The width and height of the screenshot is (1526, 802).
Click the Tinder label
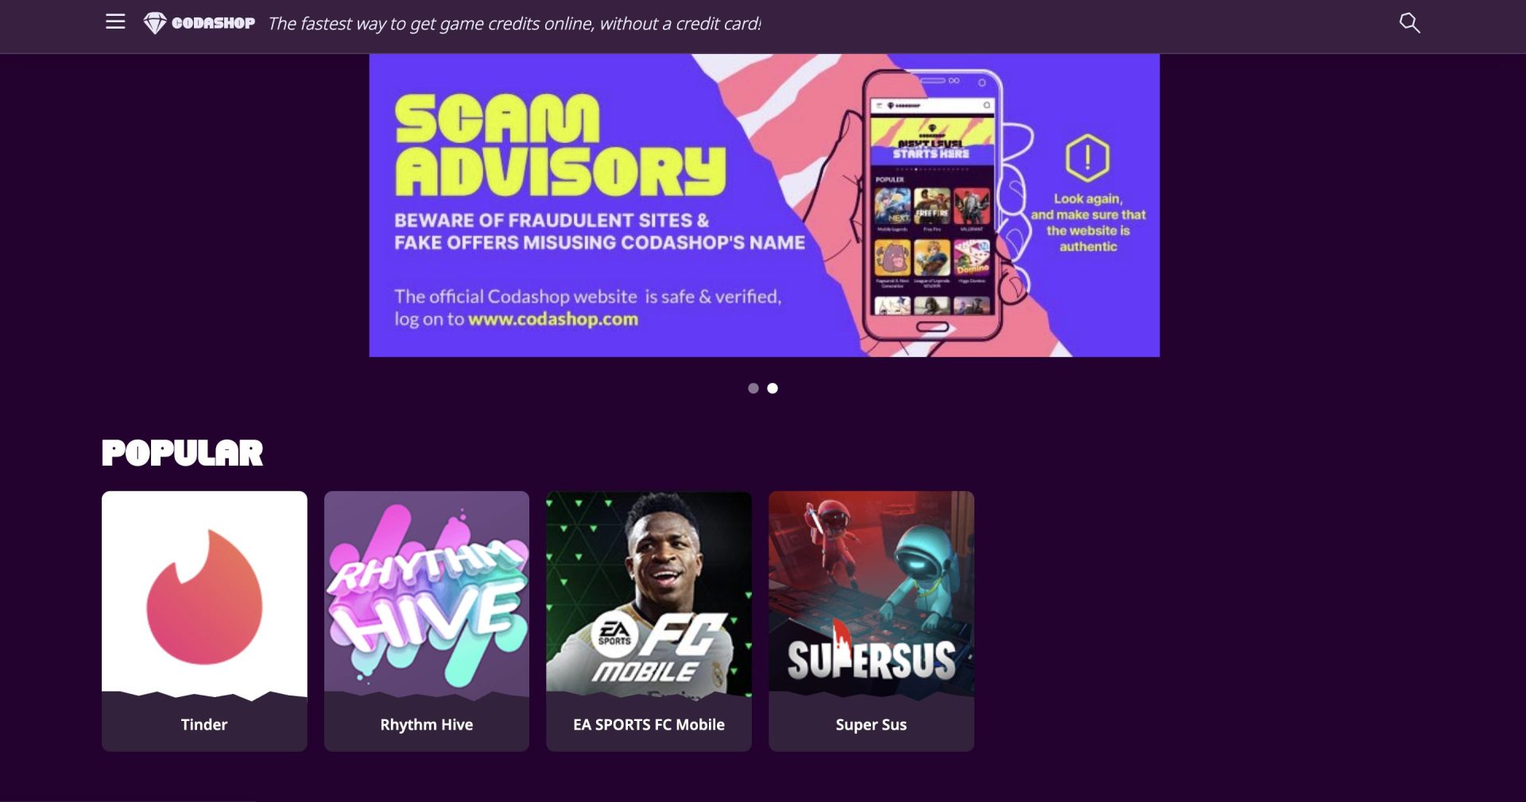[x=204, y=724]
